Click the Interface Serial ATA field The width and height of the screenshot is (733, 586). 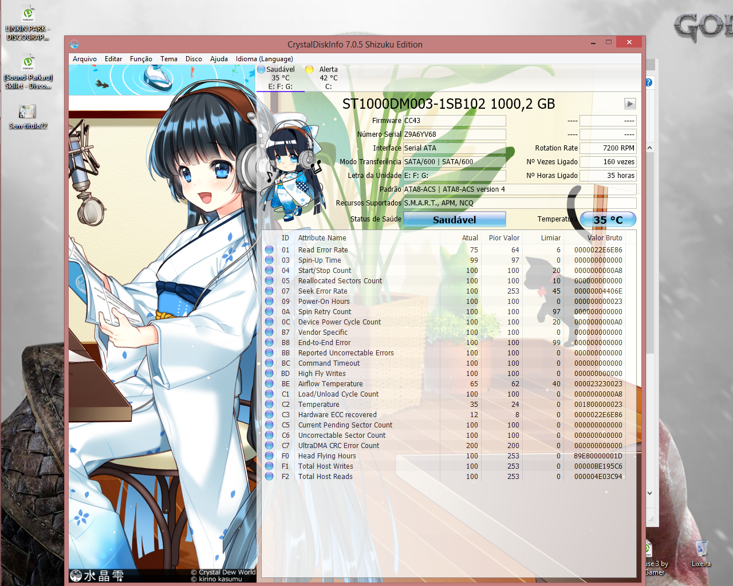point(455,148)
